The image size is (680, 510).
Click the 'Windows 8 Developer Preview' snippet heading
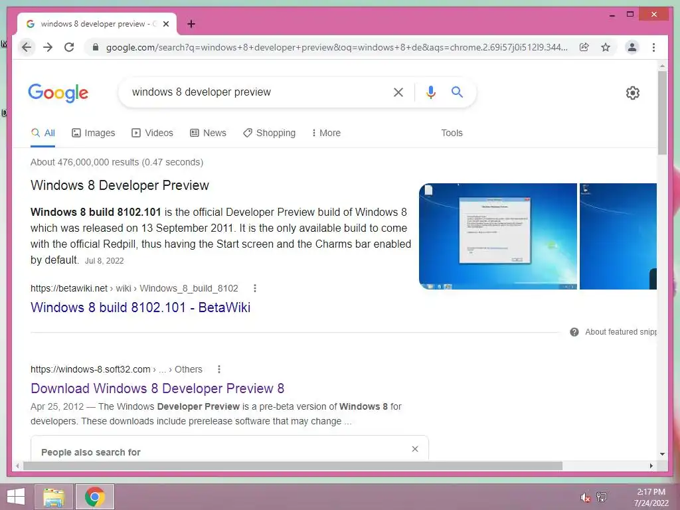120,186
